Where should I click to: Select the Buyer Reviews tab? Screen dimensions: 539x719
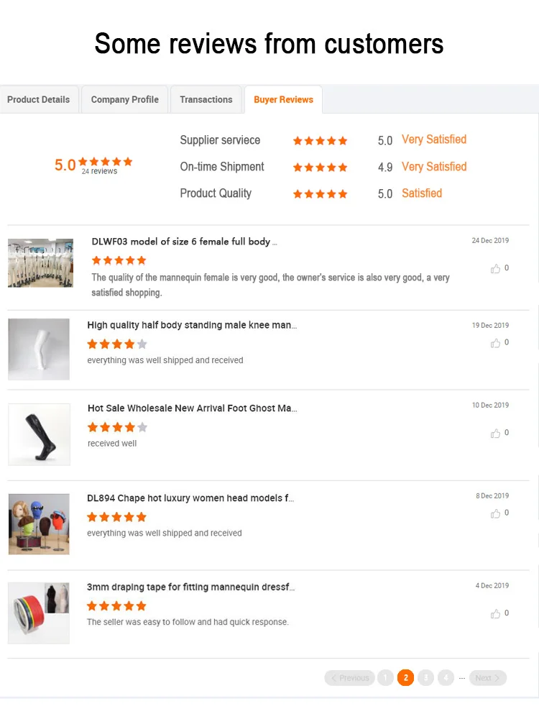(283, 100)
